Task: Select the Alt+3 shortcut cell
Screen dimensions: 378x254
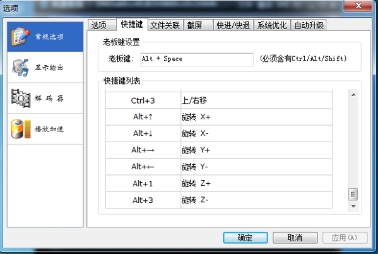Action: pos(143,200)
